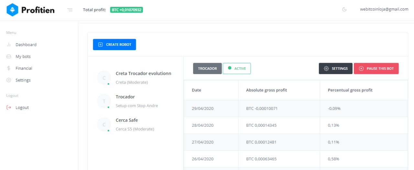Select Trocador bot name in list

point(125,97)
